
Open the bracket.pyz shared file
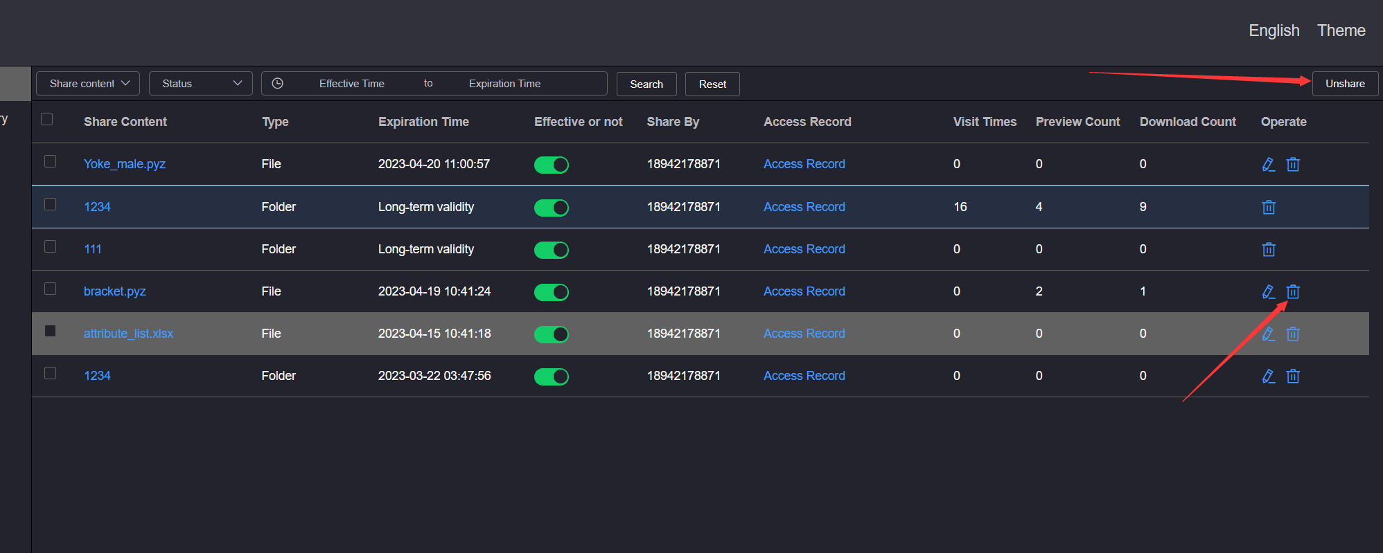(x=115, y=291)
